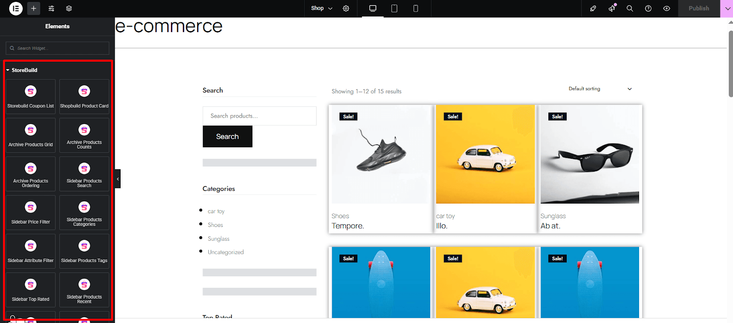This screenshot has height=323, width=733.
Task: Click the vertical page scrollbar
Action: (x=731, y=64)
